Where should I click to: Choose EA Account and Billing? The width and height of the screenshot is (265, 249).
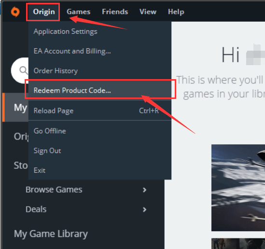coord(100,51)
